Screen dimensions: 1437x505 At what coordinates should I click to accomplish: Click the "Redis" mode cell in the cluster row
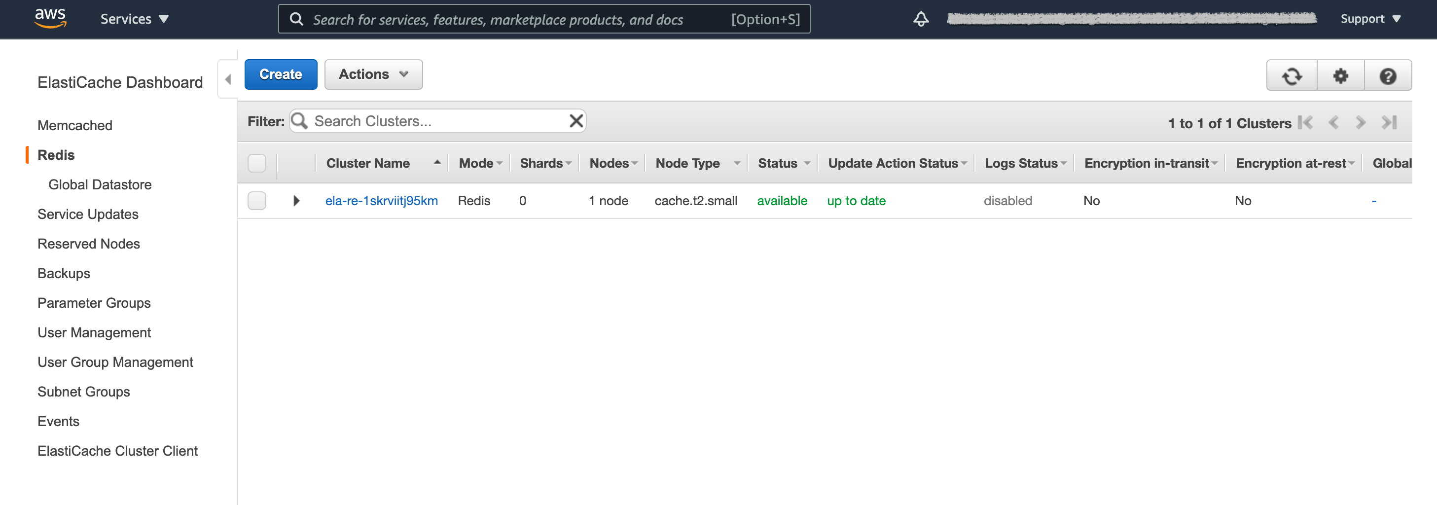[473, 201]
